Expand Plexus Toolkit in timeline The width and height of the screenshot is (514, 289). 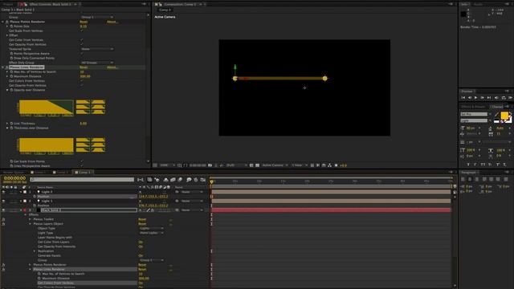tap(30, 219)
